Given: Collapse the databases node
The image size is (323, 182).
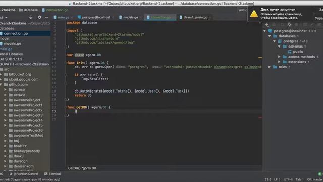Looking at the screenshot, I should [x=270, y=36].
